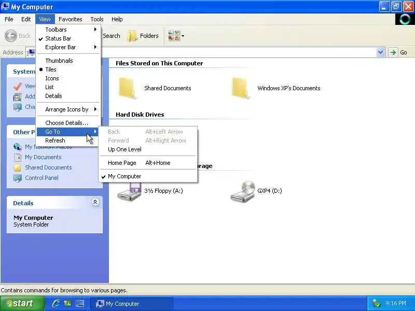Open the Shared Documents folder icon
The image size is (415, 311).
click(128, 88)
